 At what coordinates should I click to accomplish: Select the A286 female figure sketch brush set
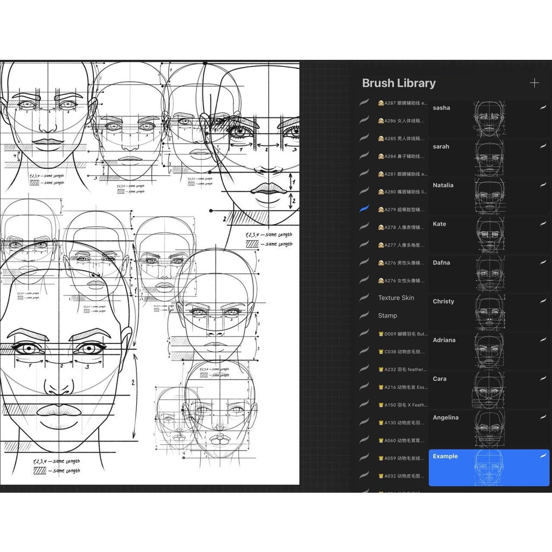click(399, 120)
